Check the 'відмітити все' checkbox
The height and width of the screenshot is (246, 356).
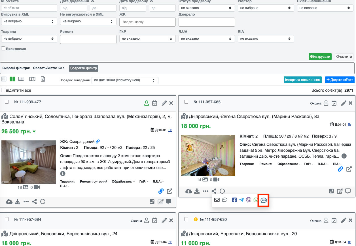pyautogui.click(x=3, y=90)
